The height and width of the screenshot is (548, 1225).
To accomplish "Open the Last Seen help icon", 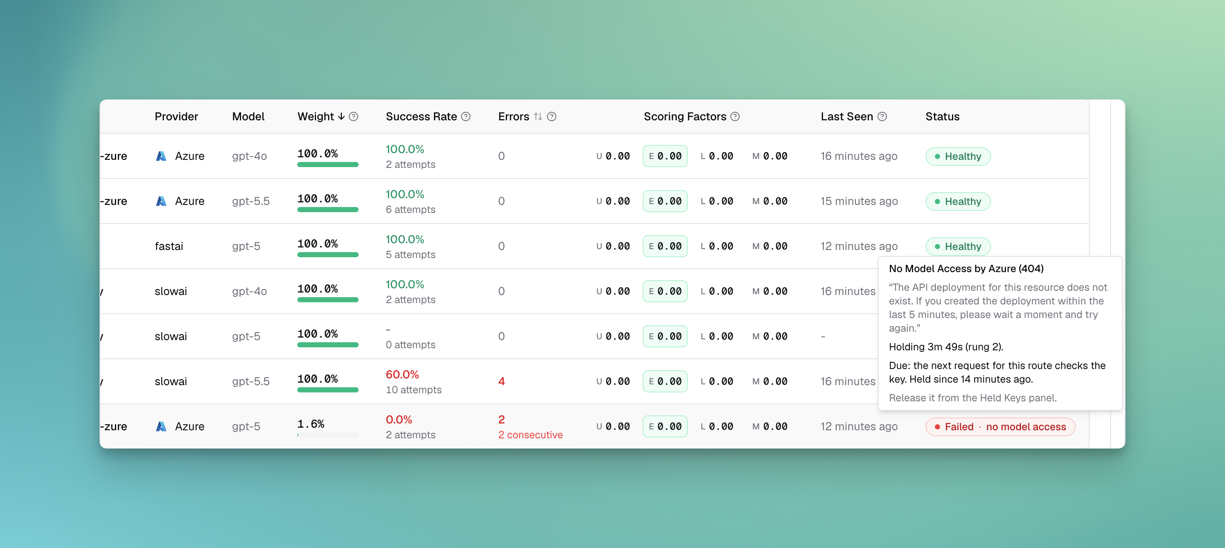I will (x=882, y=116).
